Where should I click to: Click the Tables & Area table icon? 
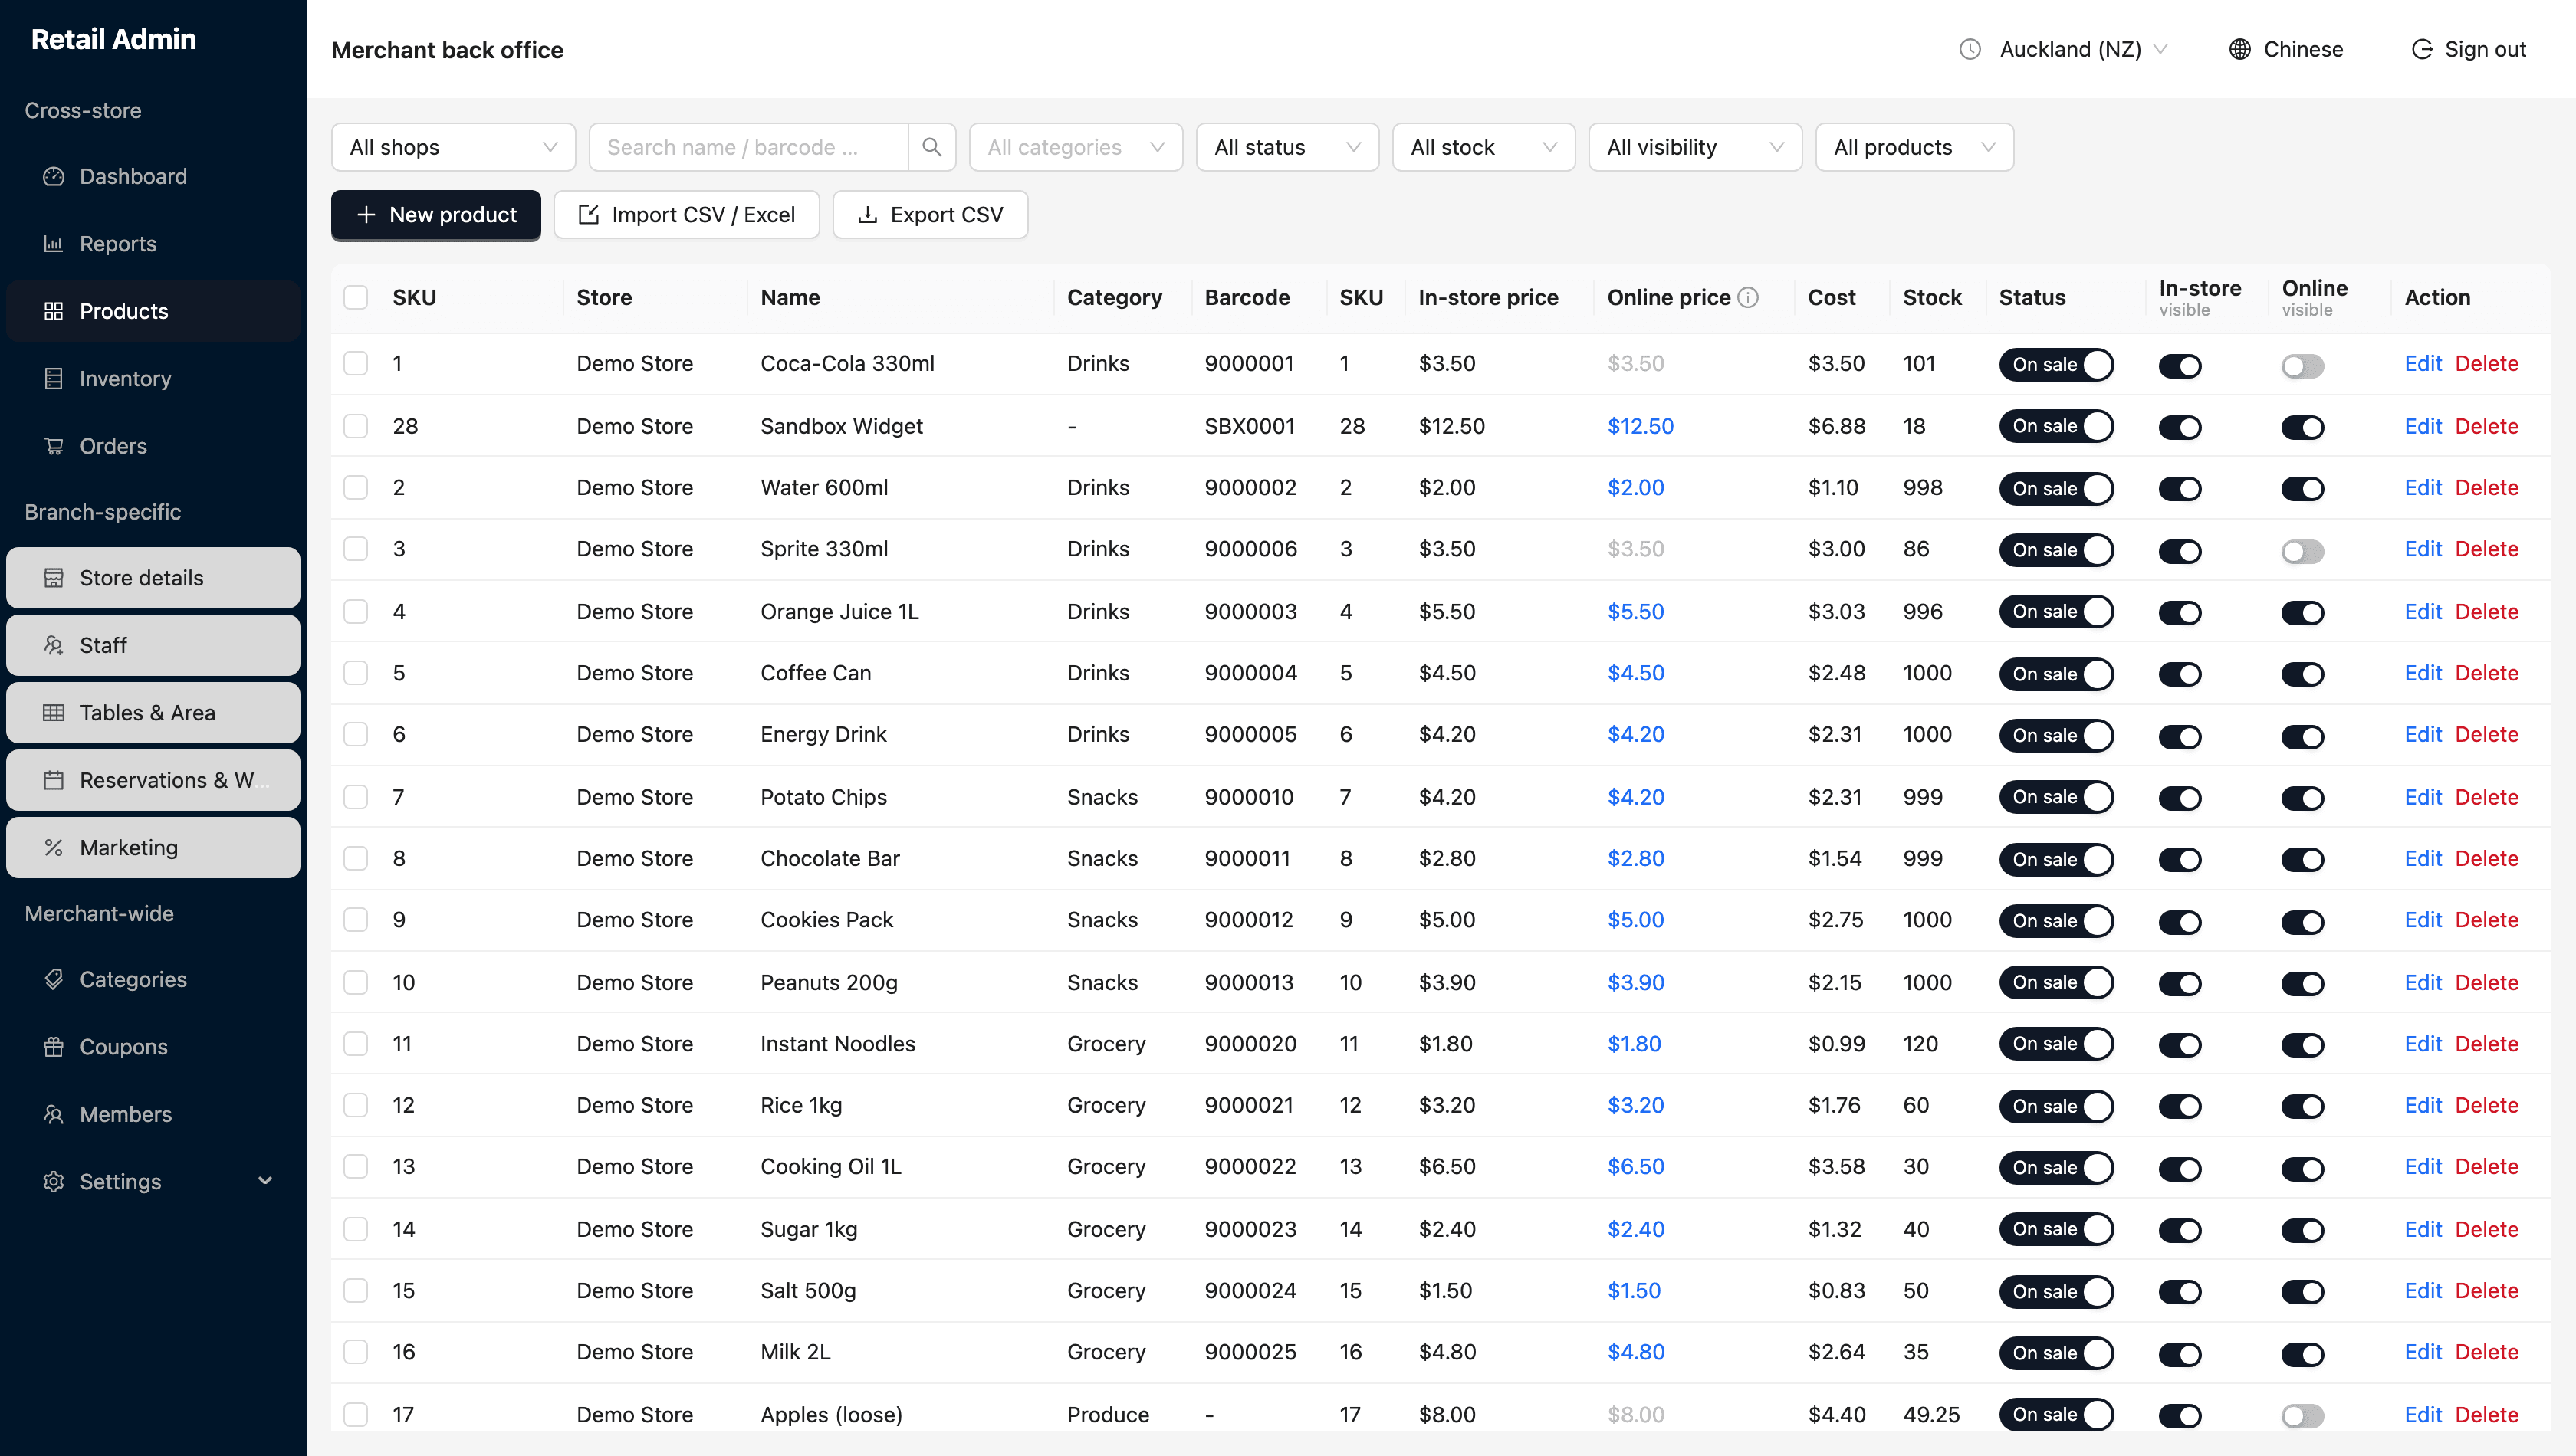point(54,713)
